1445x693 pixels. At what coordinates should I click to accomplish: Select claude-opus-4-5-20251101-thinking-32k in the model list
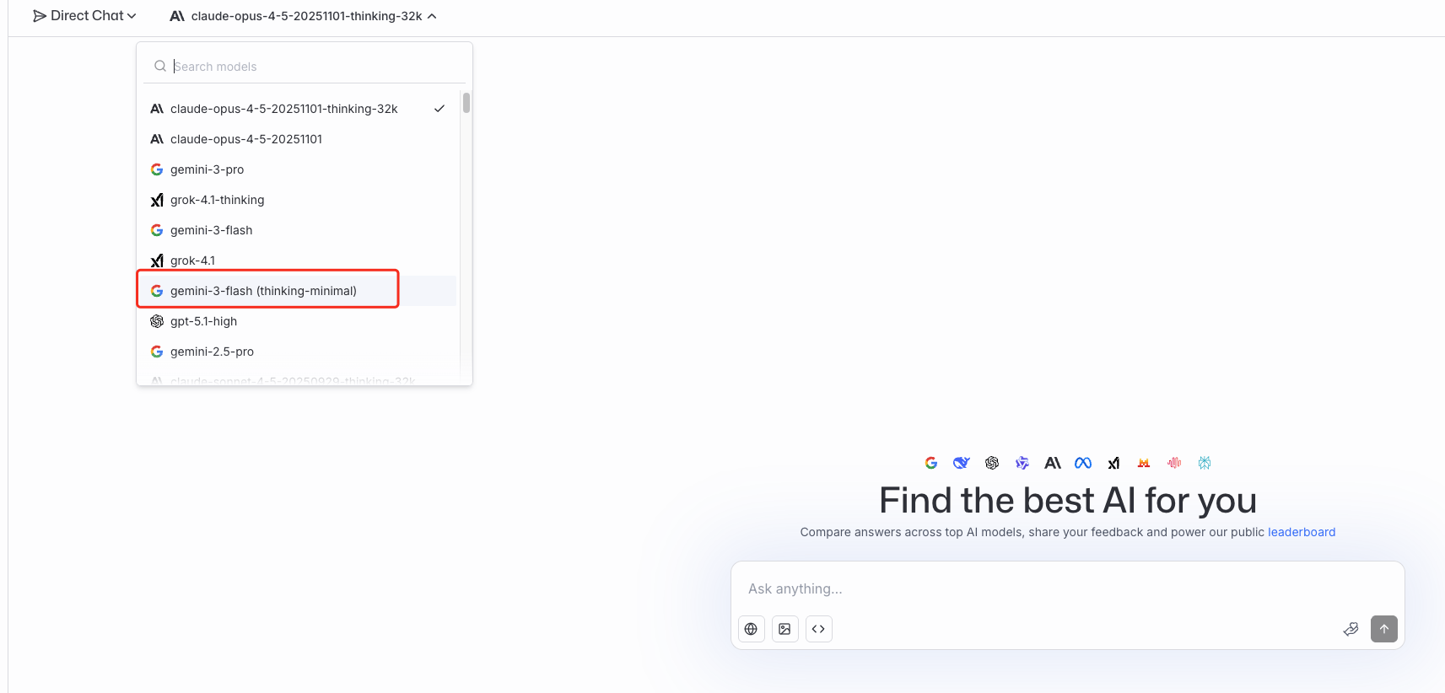(x=298, y=109)
